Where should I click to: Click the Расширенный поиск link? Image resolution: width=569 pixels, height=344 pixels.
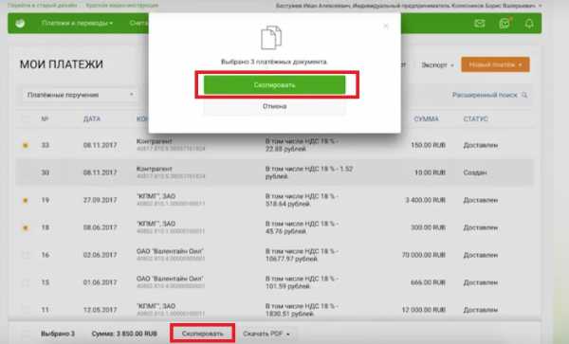(x=485, y=95)
